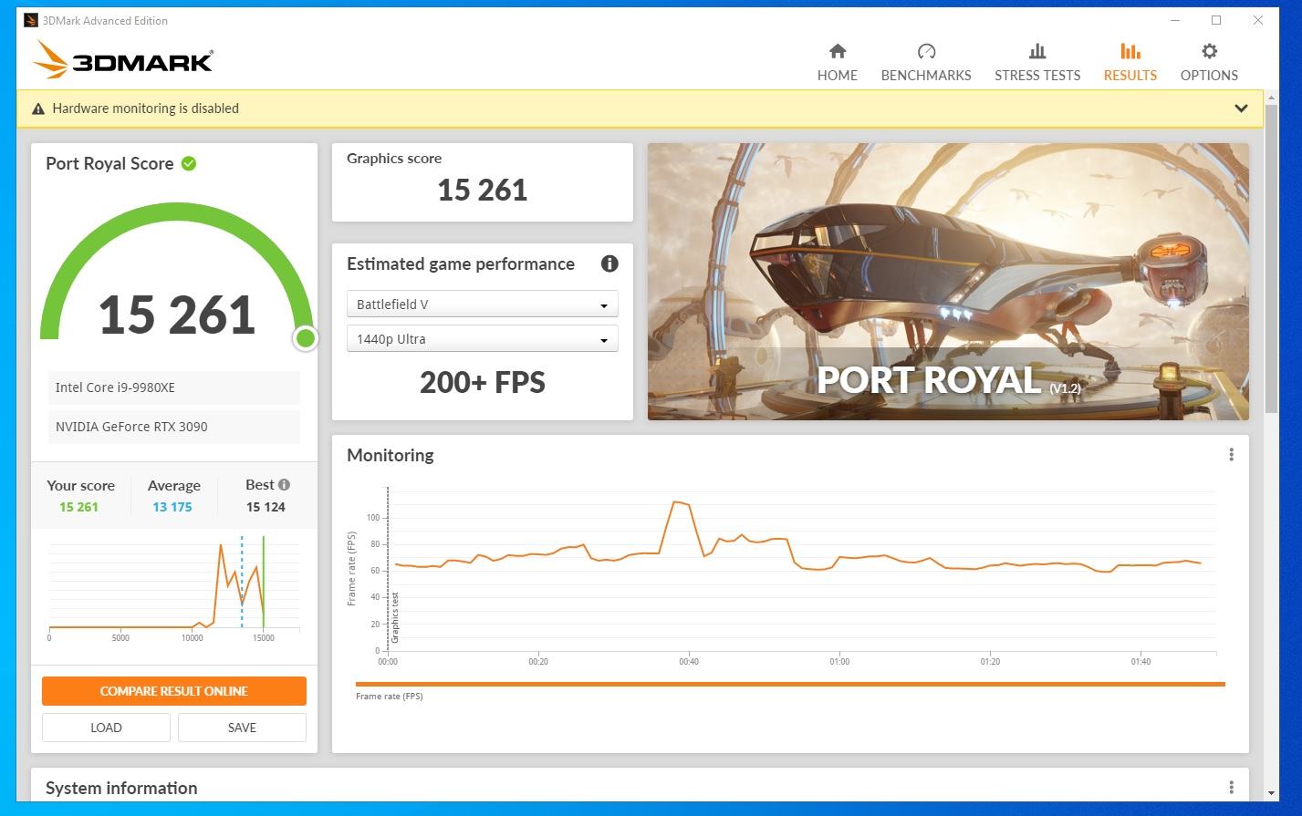Viewport: 1302px width, 816px height.
Task: Click the Best score value 15 124
Action: (266, 507)
